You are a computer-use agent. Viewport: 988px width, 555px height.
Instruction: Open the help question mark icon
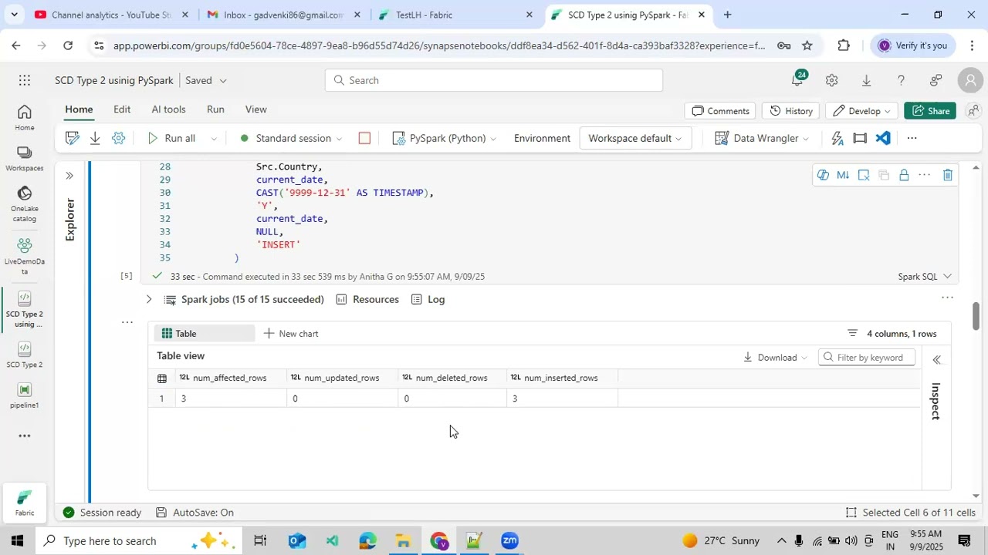[901, 80]
